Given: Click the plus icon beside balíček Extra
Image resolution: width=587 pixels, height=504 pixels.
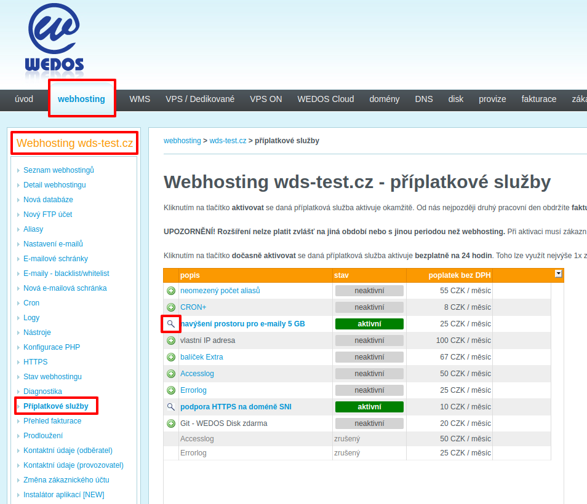Looking at the screenshot, I should pyautogui.click(x=171, y=357).
